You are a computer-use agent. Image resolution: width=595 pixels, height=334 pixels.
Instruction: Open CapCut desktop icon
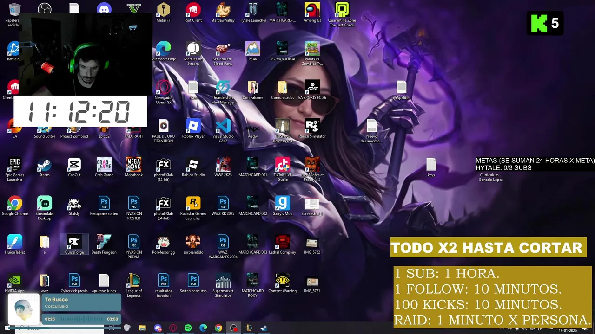coord(74,167)
